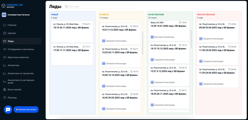Click calendar icon next to 14/01 date
This screenshot has height=120, width=248.
pos(180,23)
